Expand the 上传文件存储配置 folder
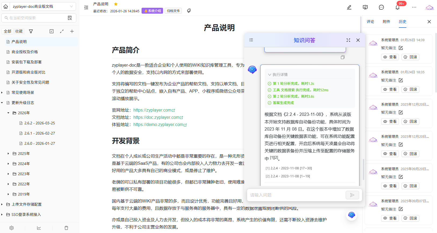This screenshot has height=233, width=437. (x=2, y=204)
